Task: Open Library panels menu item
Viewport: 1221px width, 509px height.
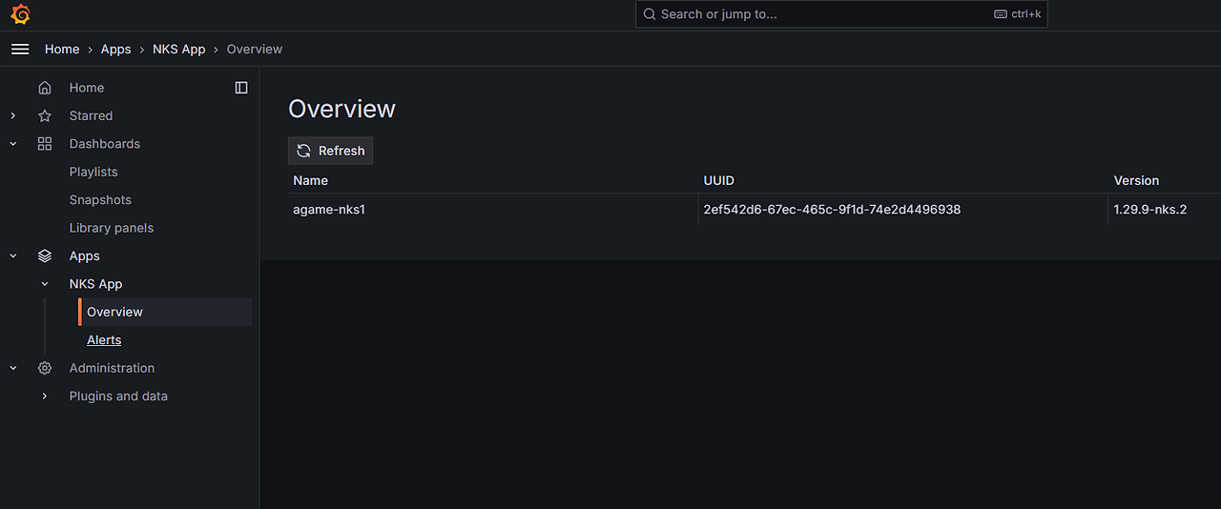Action: (112, 228)
